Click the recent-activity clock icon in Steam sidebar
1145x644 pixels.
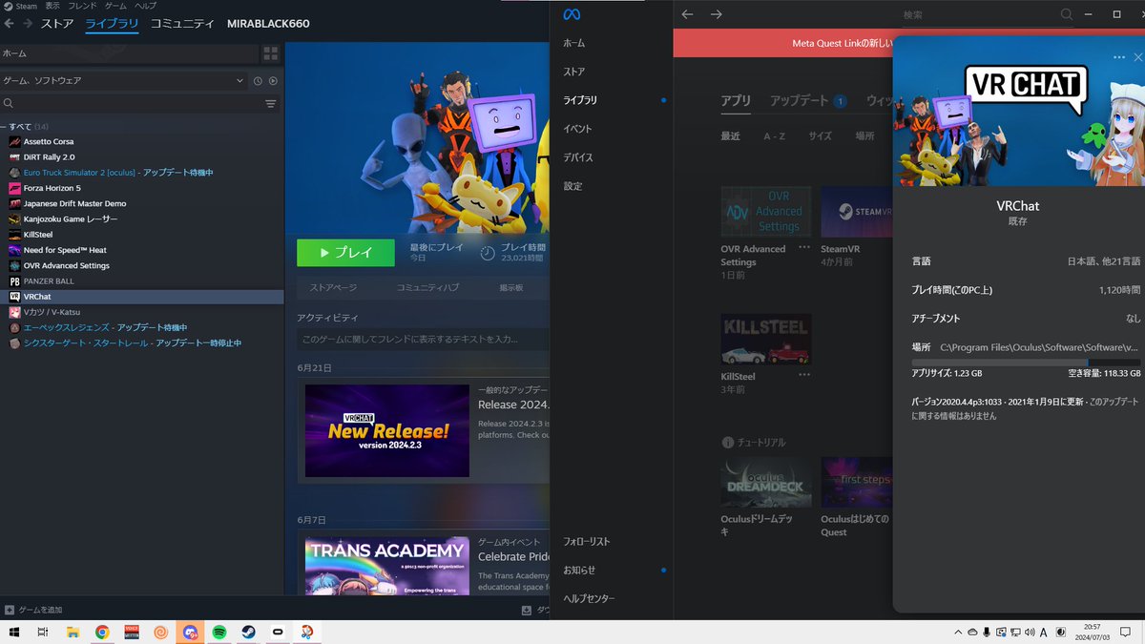click(x=258, y=81)
